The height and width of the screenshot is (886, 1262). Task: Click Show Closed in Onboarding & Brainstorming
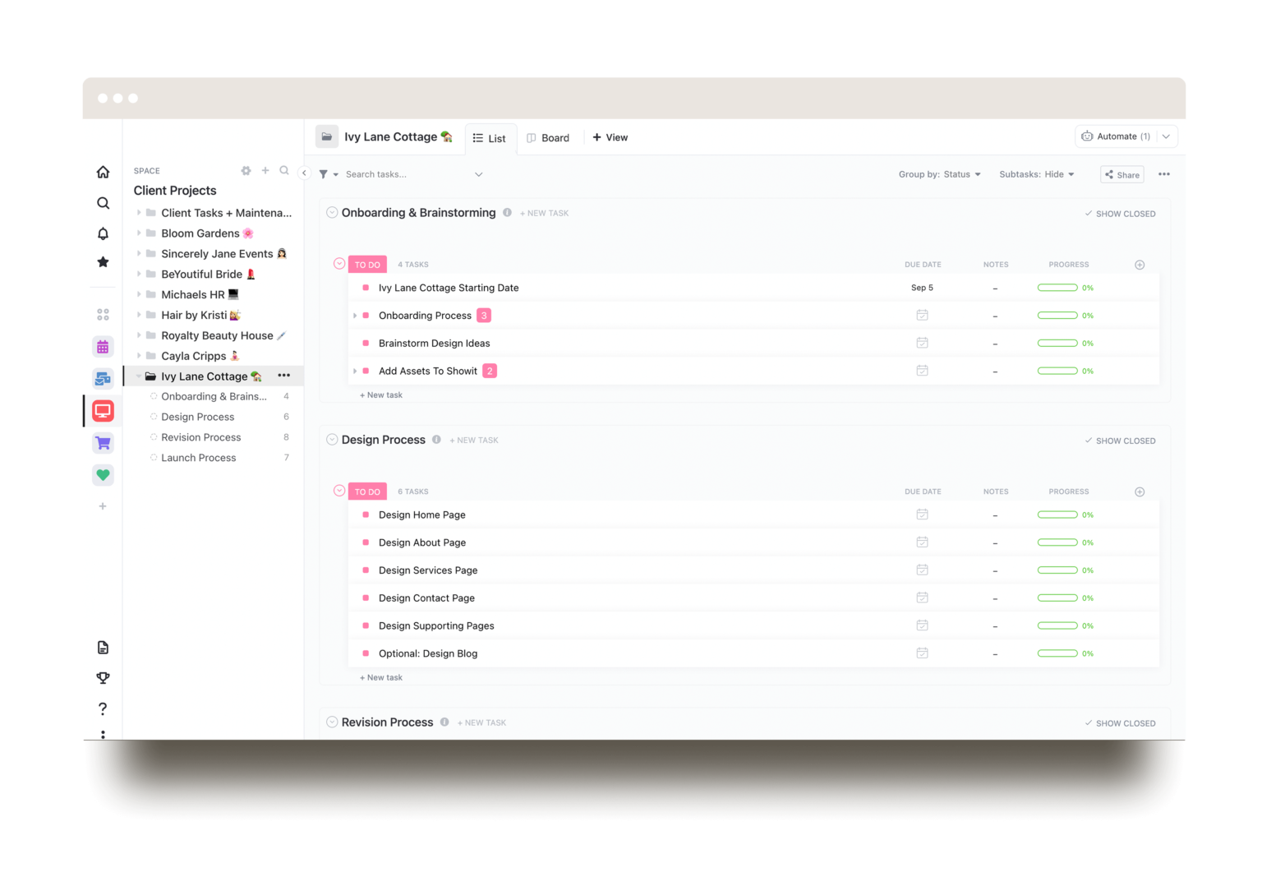(x=1120, y=213)
